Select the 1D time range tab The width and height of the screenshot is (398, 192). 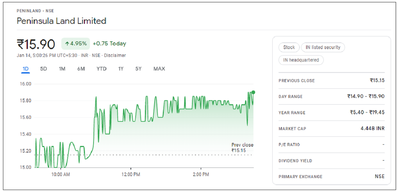26,69
